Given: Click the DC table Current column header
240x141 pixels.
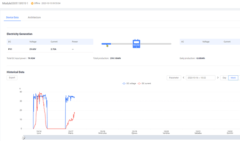Looking at the screenshot, I should (x=54, y=42).
